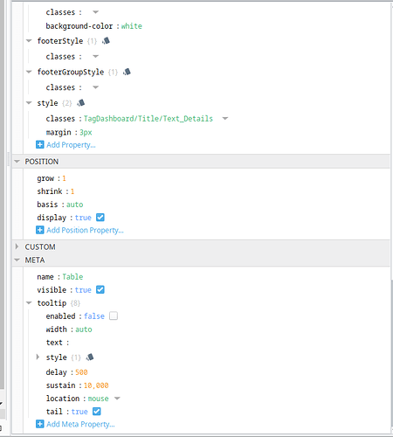Open style editor icon beside style (2)
This screenshot has width=393, height=437.
81,103
